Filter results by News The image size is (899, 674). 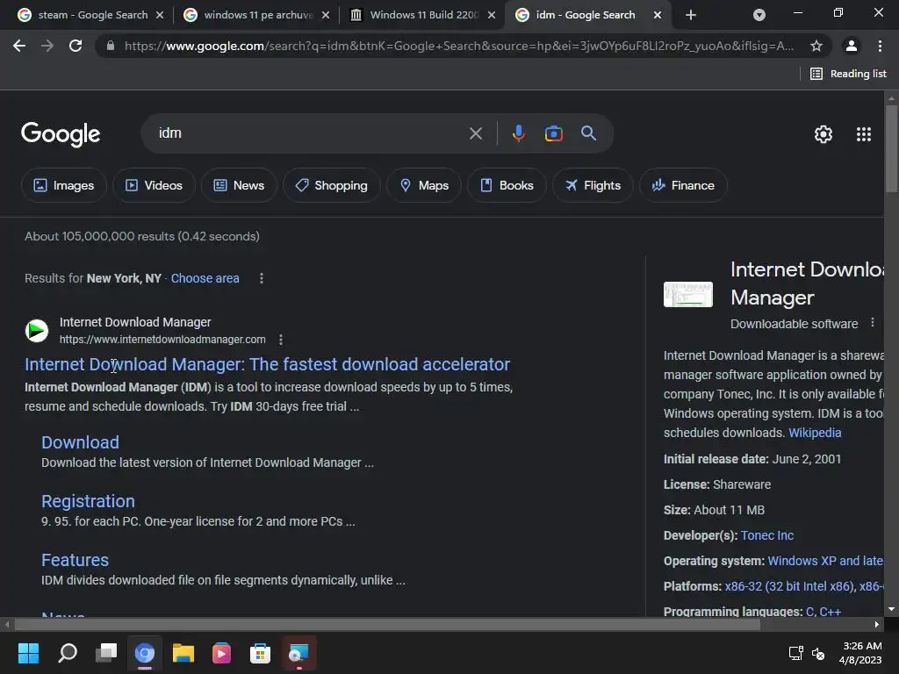239,185
